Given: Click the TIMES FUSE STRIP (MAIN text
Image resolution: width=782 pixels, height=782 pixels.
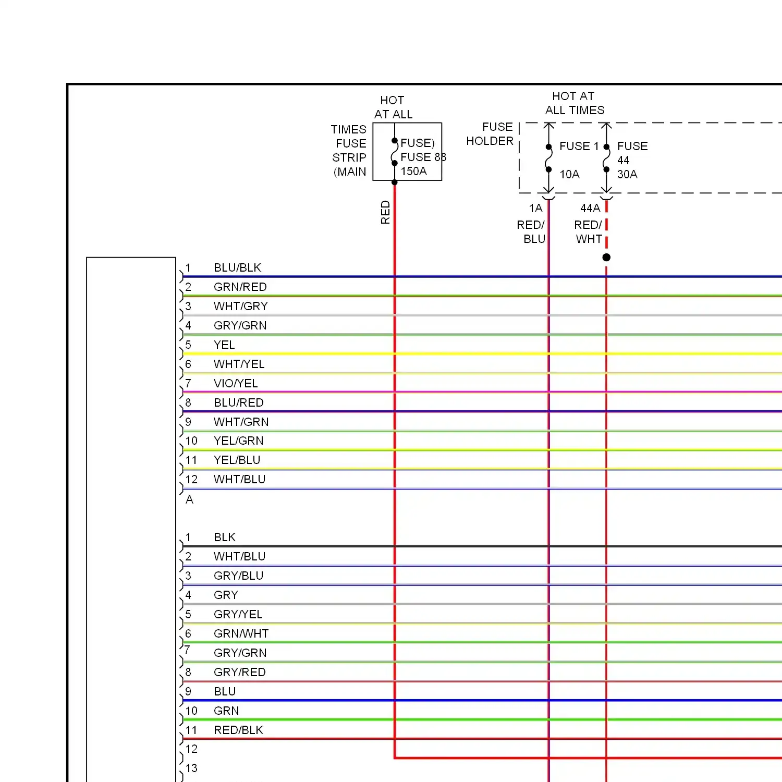Looking at the screenshot, I should coord(349,150).
